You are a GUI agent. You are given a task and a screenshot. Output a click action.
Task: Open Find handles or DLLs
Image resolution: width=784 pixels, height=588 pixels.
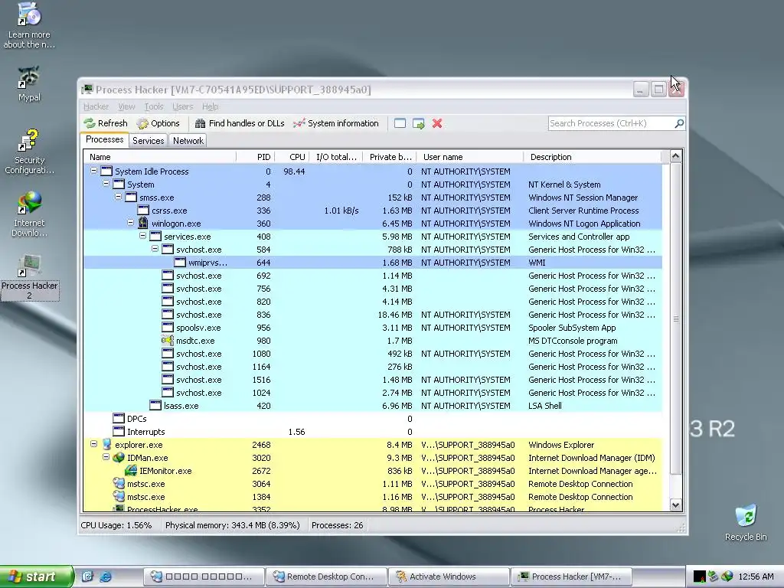point(240,123)
